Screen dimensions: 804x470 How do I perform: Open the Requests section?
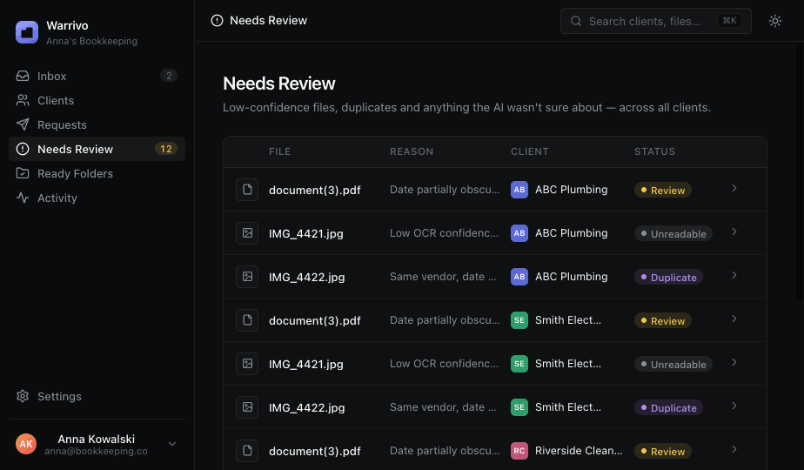pyautogui.click(x=97, y=124)
